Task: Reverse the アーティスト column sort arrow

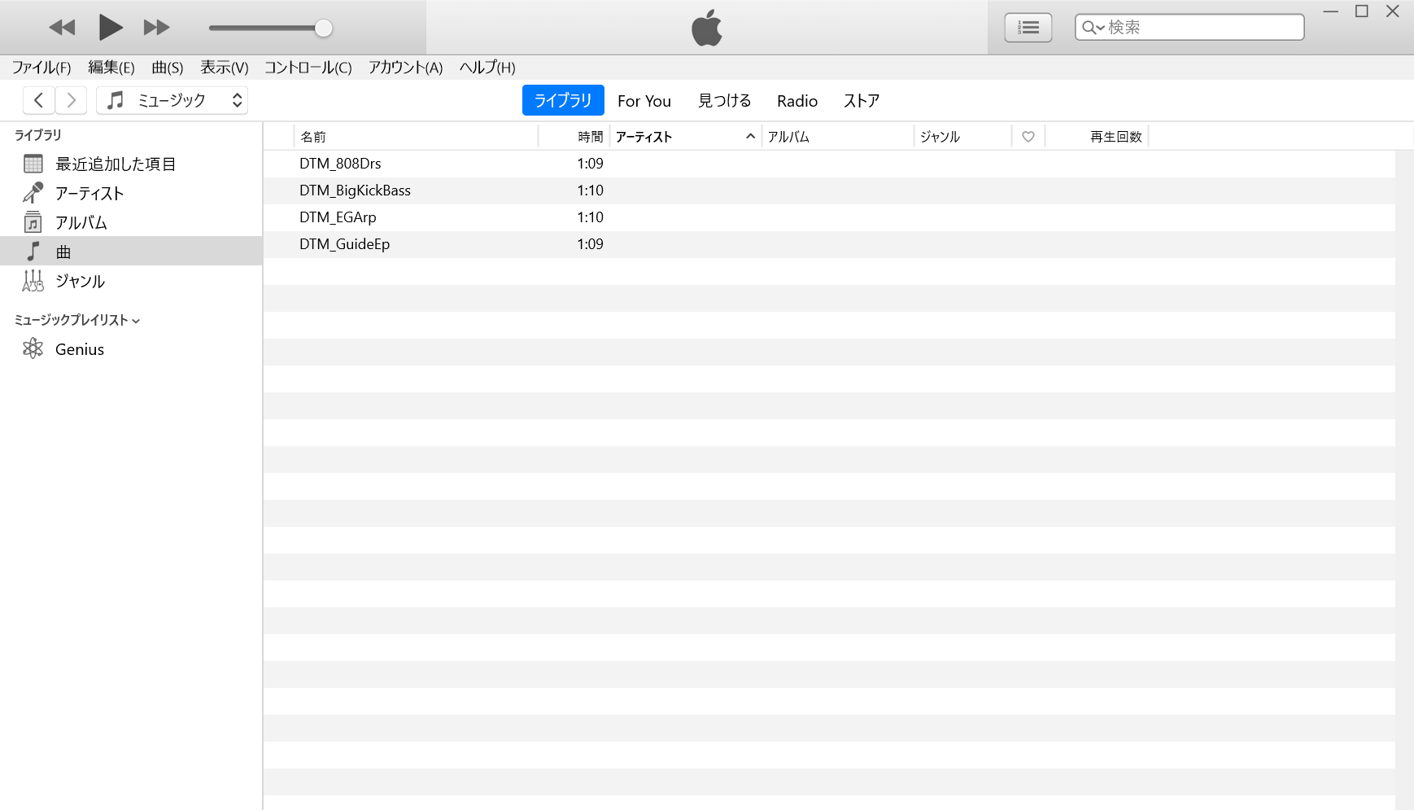Action: pos(750,137)
